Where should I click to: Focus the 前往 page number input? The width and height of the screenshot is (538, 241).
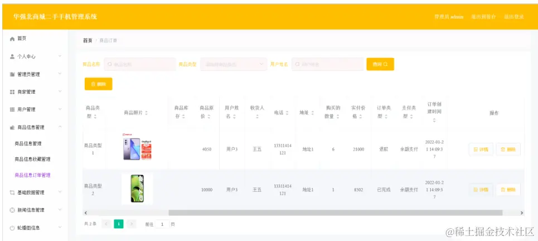162,224
